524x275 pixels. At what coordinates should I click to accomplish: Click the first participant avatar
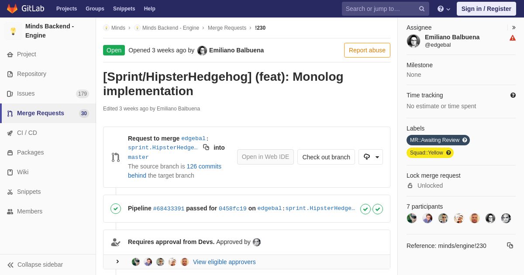(x=412, y=218)
